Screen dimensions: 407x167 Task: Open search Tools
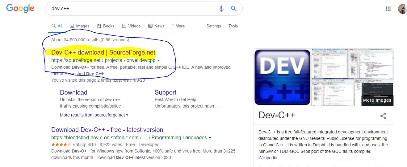click(233, 26)
